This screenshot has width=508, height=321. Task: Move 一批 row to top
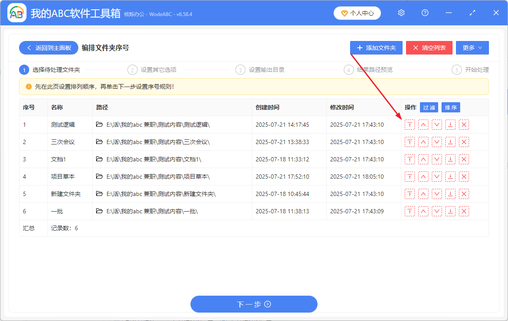[409, 211]
